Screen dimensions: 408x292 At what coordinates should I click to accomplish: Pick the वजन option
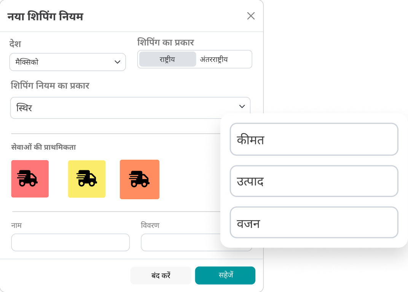[x=314, y=222]
